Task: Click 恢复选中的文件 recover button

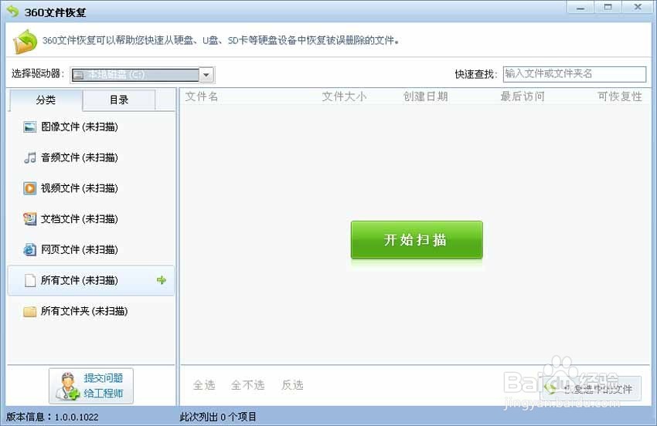Action: point(591,389)
